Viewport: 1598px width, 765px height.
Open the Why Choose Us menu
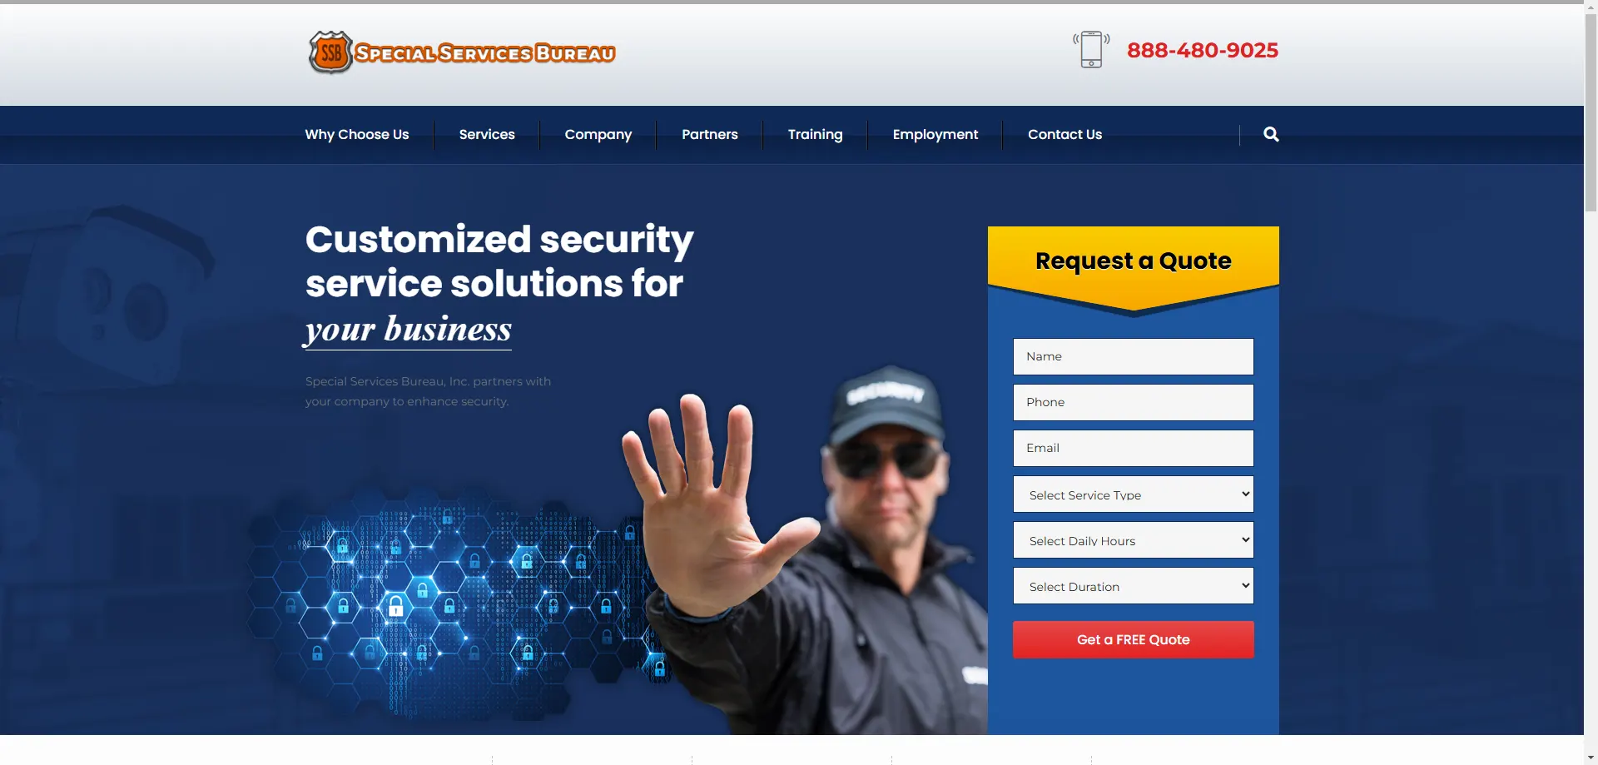coord(357,134)
